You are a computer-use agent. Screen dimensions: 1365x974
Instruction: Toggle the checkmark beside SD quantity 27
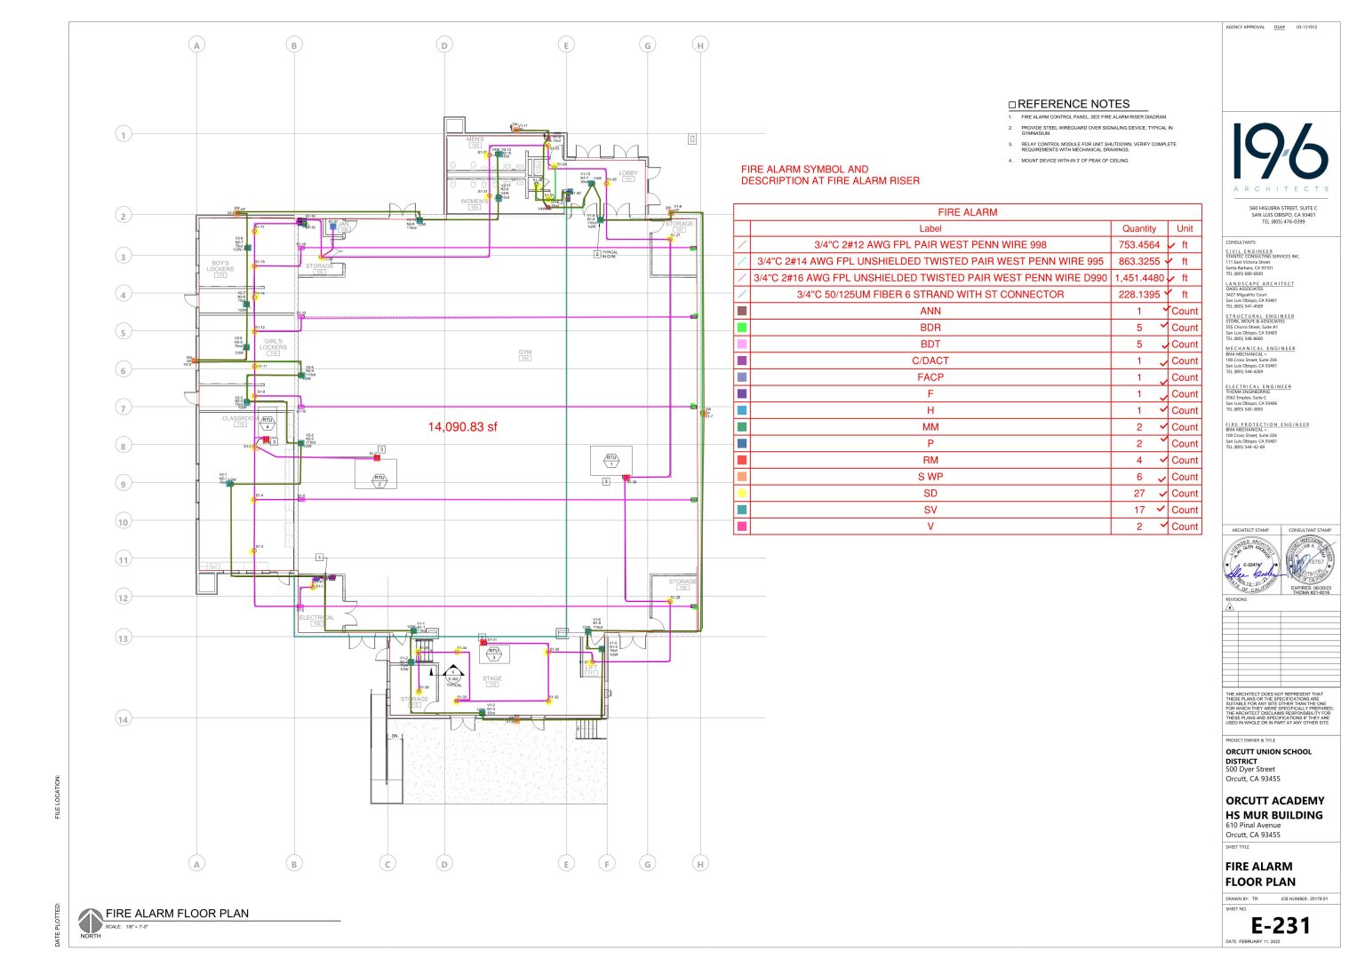coord(1160,493)
